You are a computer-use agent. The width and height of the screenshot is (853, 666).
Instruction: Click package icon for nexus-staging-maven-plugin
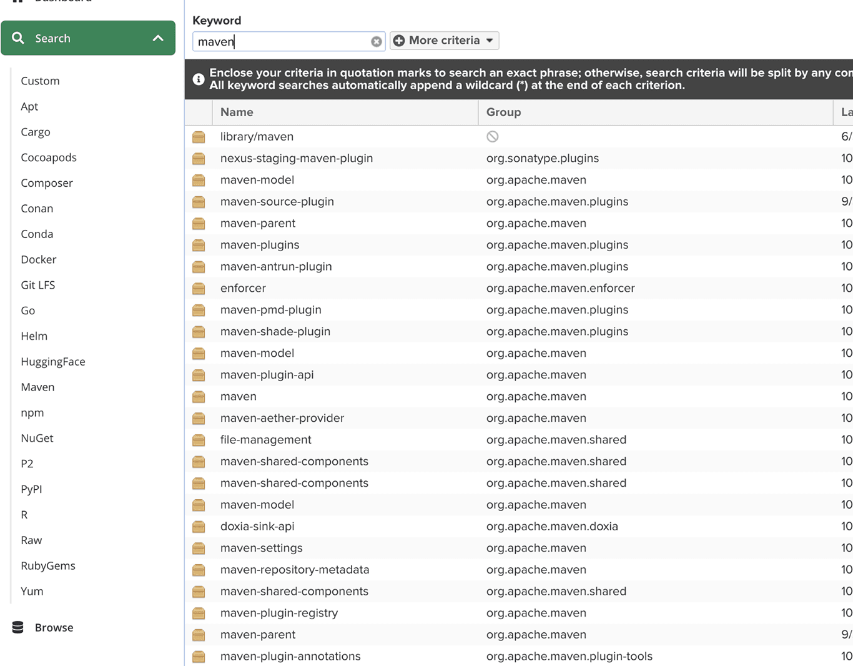pos(199,159)
